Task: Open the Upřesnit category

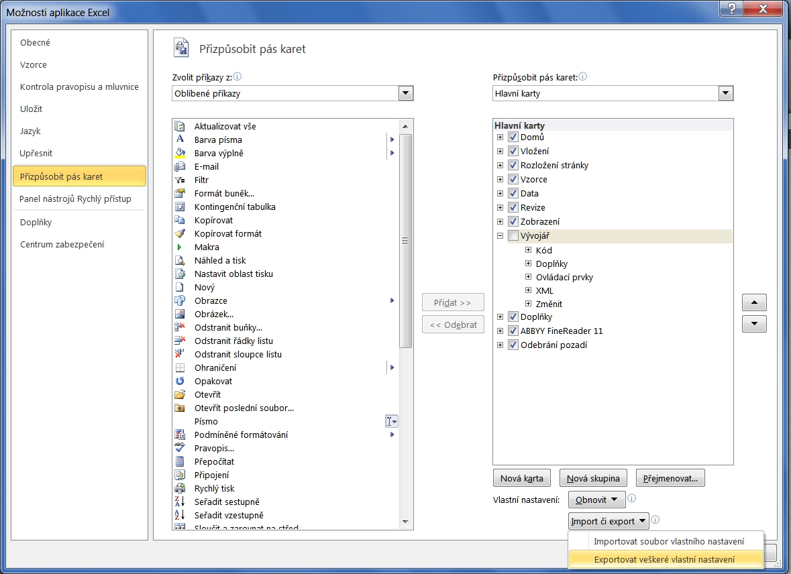Action: 79,153
